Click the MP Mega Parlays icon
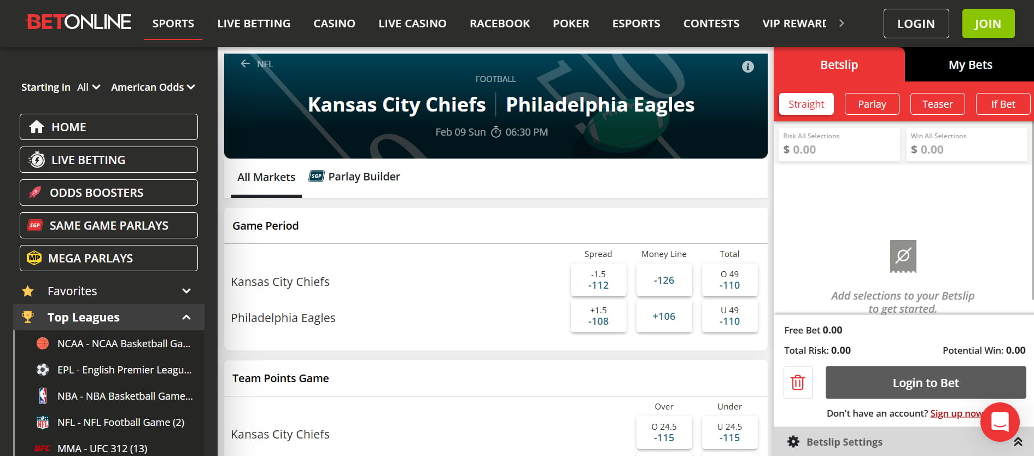Viewport: 1034px width, 456px height. (34, 258)
